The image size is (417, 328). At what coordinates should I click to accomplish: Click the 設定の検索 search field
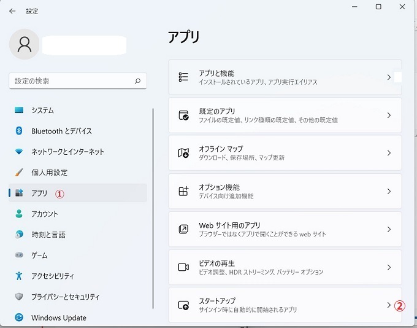pyautogui.click(x=78, y=80)
